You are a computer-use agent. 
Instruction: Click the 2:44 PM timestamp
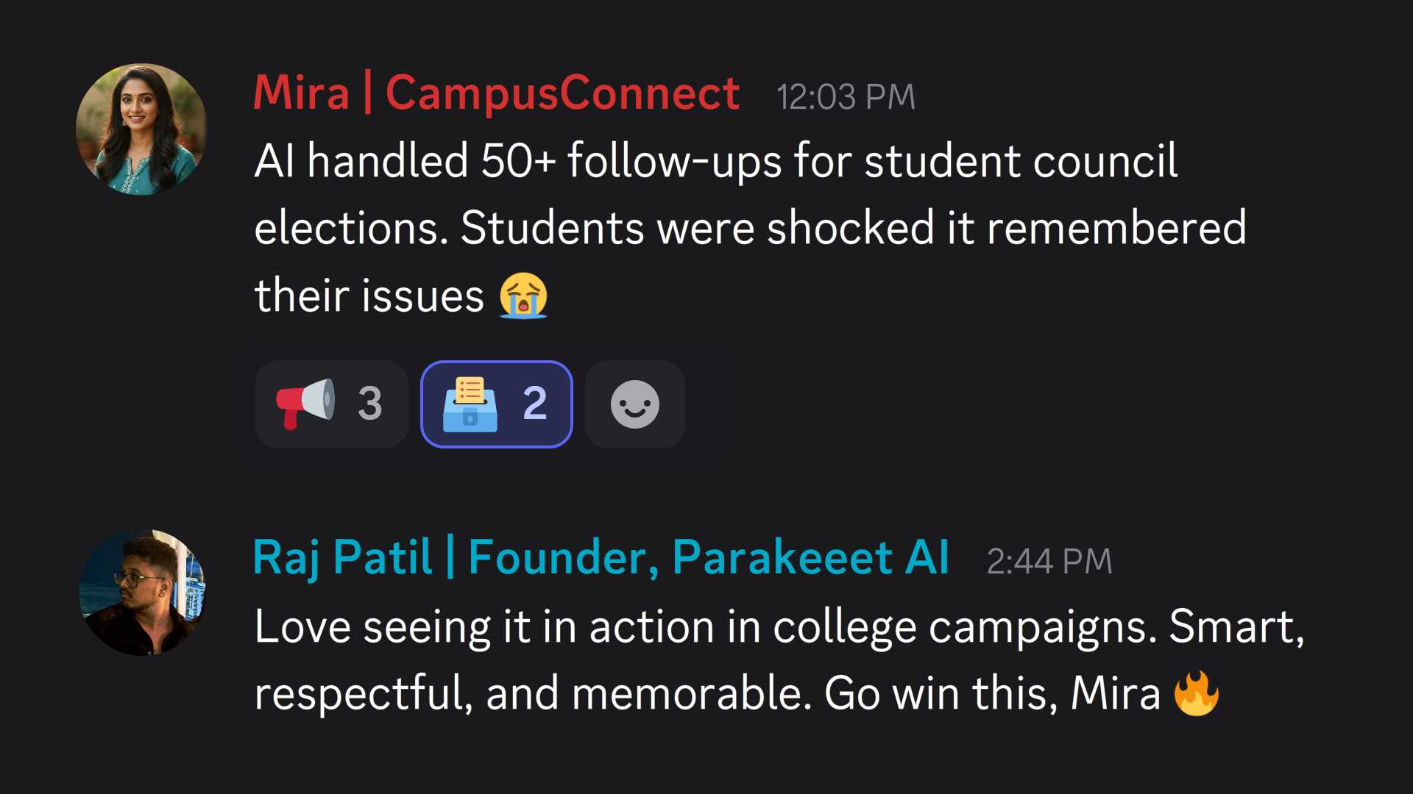1049,560
